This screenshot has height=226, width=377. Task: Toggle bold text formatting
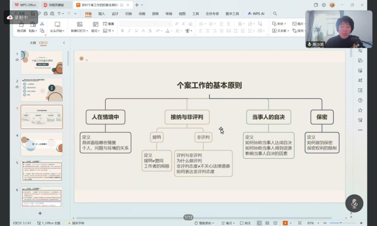click(x=122, y=31)
